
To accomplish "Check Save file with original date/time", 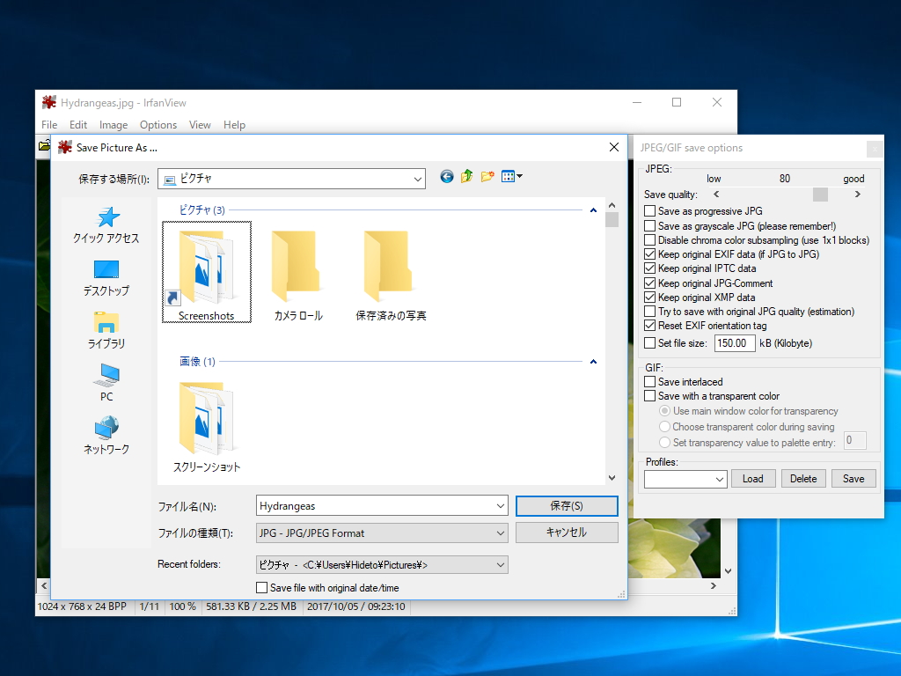I will tap(261, 587).
